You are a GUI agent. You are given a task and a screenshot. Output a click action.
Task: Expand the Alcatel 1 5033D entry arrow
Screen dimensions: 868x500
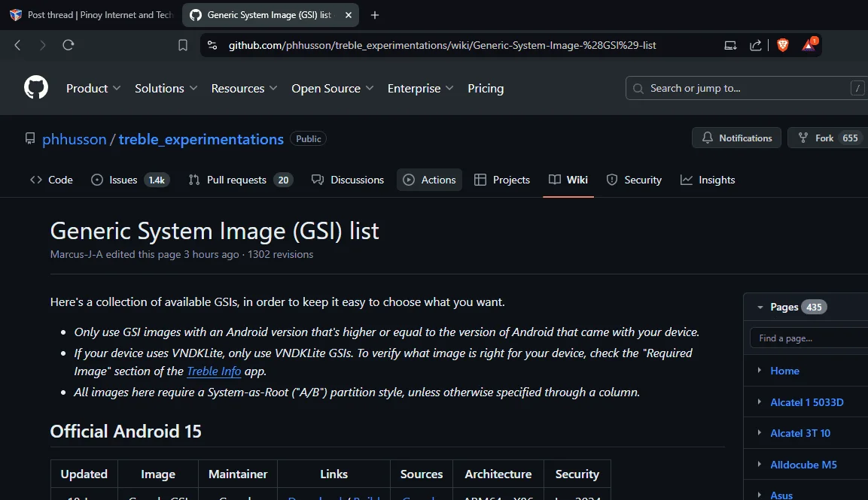click(x=760, y=402)
